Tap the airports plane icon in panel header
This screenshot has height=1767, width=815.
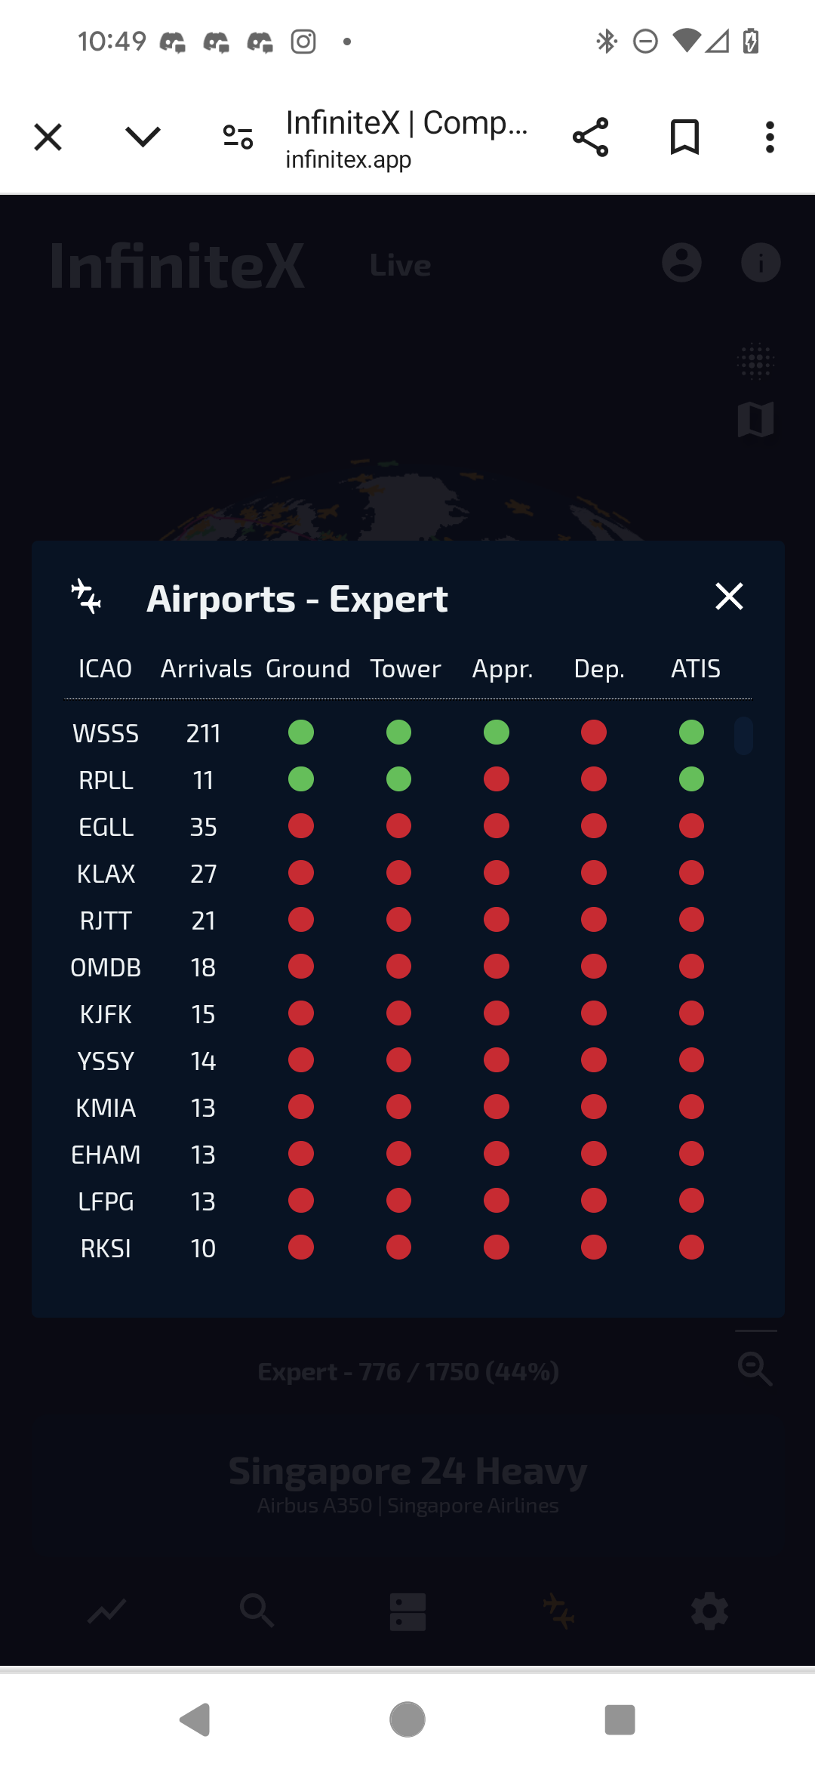coord(86,597)
